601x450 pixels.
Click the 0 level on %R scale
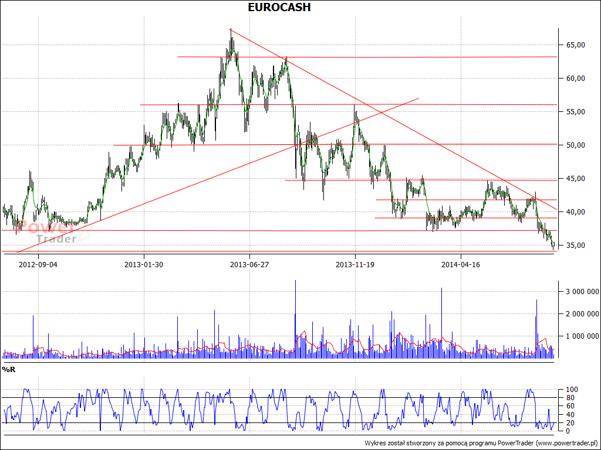(568, 431)
